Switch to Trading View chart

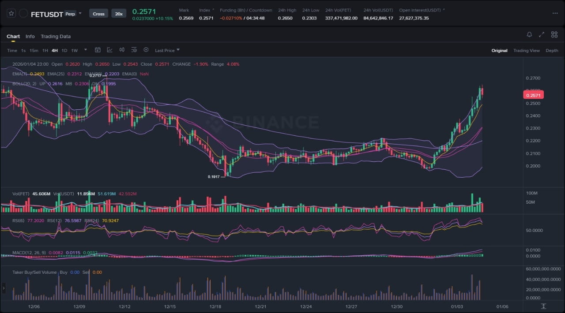click(526, 50)
